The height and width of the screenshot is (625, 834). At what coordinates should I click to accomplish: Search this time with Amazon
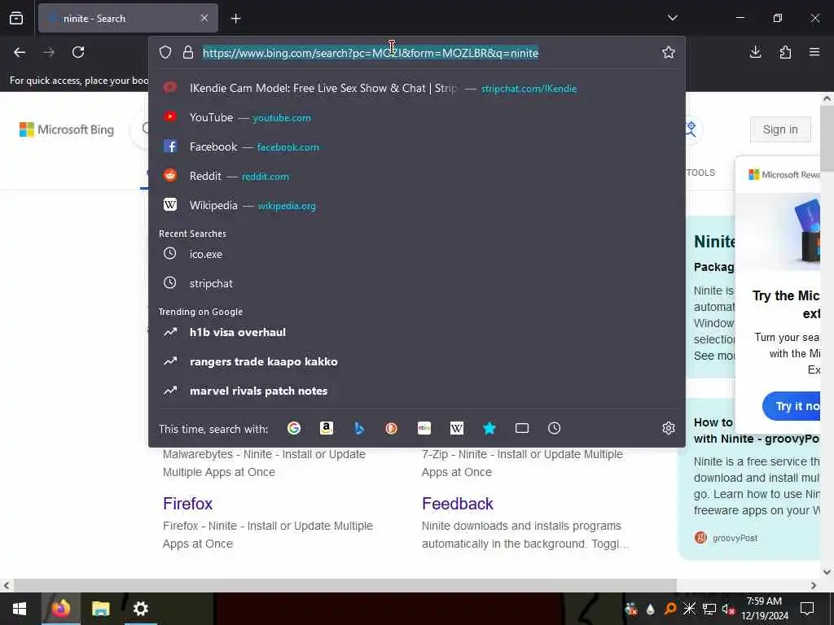(x=327, y=428)
